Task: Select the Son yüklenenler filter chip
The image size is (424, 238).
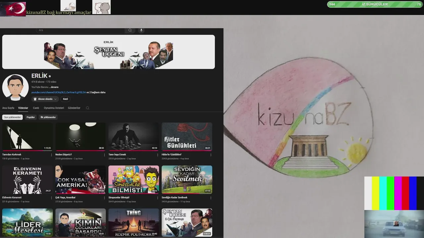Action: pyautogui.click(x=13, y=117)
